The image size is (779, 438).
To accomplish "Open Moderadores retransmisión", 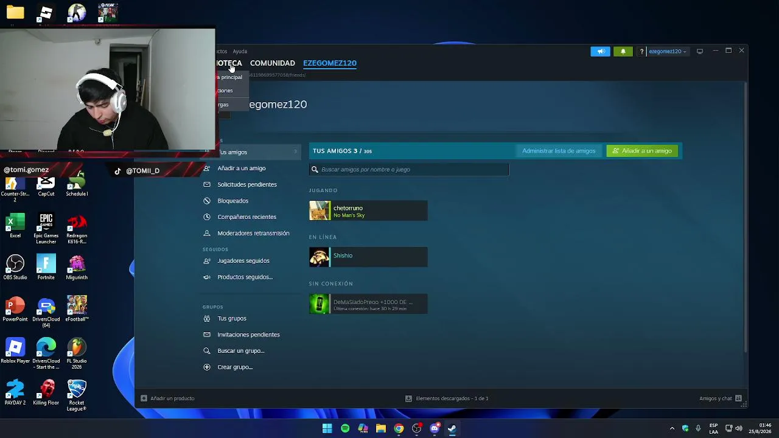I will 253,234.
